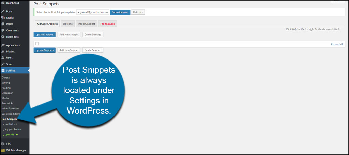Viewport: 349px width, 155px height.
Task: Follow the green Upgrade link
Action: pos(10,135)
